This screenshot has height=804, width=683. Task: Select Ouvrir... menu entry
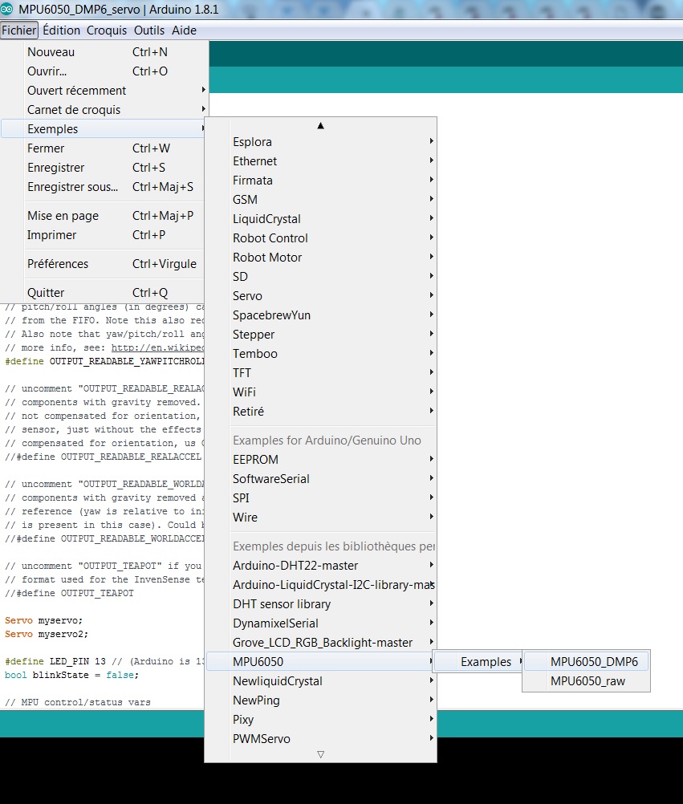click(x=104, y=71)
